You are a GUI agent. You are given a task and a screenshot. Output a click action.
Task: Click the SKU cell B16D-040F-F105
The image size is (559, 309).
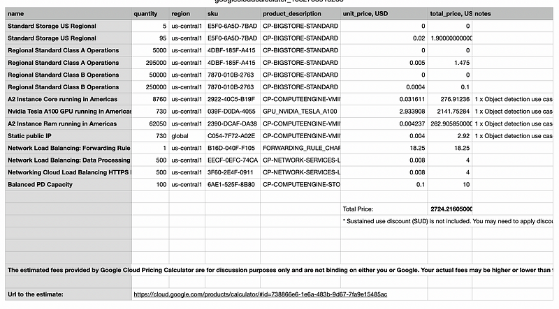[x=233, y=148]
